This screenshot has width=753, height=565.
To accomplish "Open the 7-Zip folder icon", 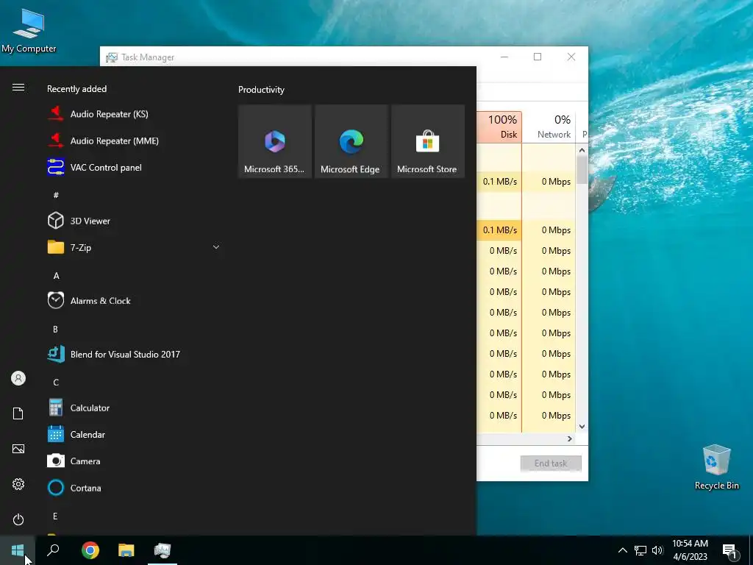I will [x=56, y=247].
